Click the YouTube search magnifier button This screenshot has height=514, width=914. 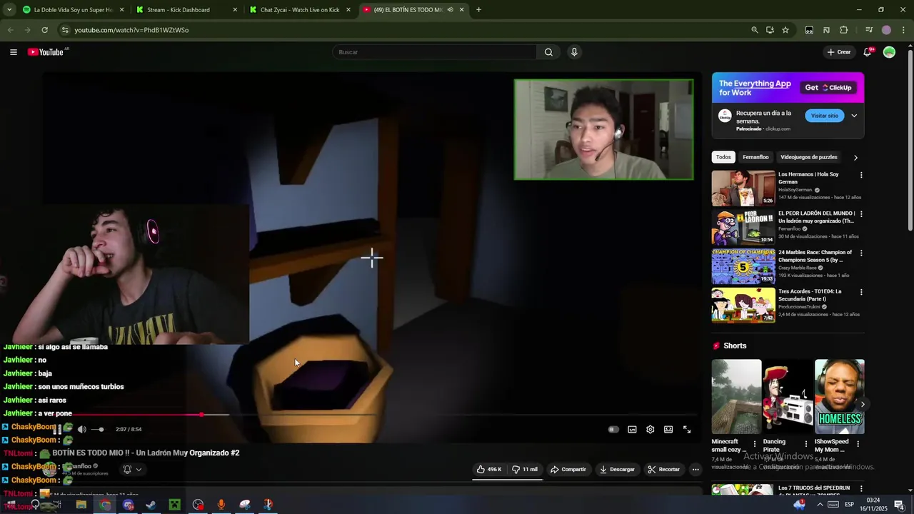pyautogui.click(x=548, y=52)
